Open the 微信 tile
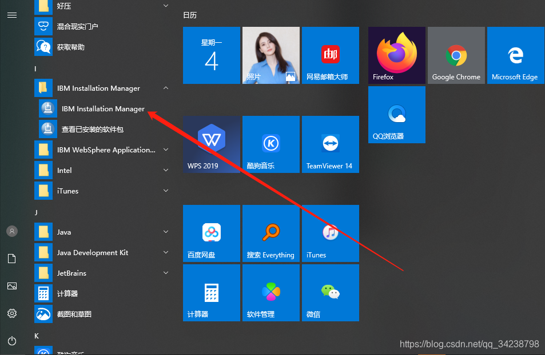545x355 pixels. click(330, 293)
